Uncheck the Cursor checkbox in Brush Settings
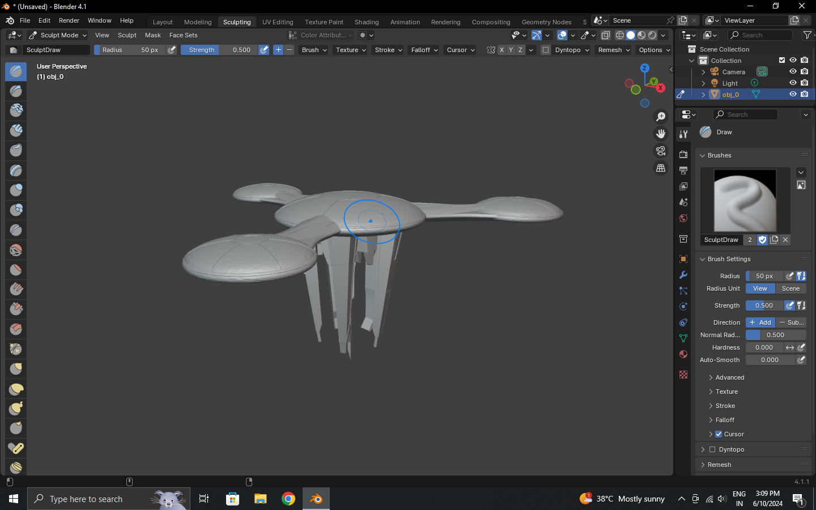This screenshot has width=816, height=510. coord(719,434)
